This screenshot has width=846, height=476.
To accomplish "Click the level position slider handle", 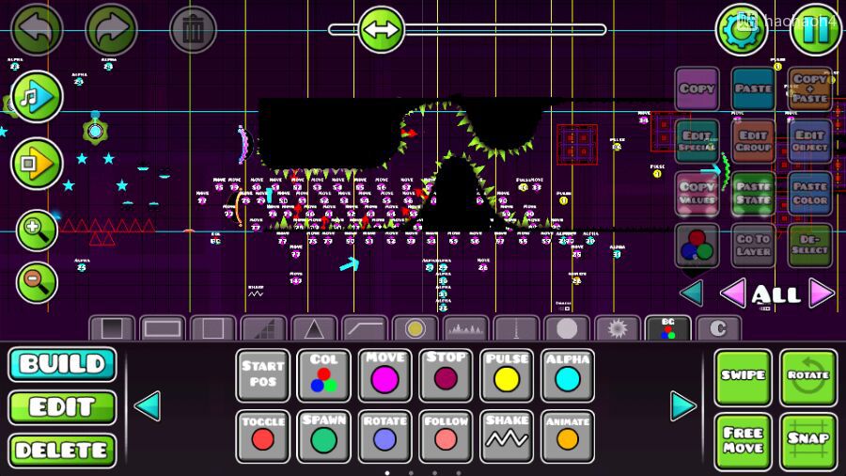I will tap(381, 30).
